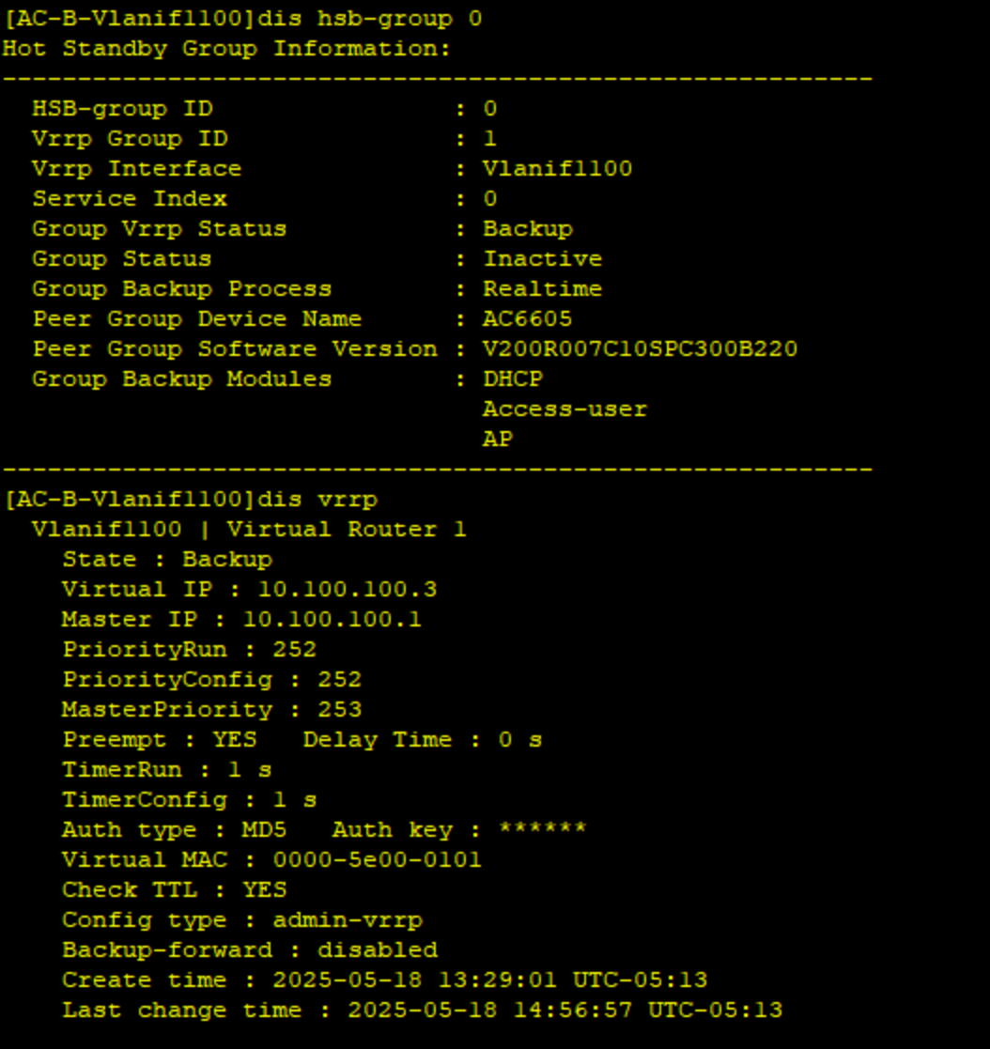
Task: Click the Realtime backup process value
Action: point(543,289)
